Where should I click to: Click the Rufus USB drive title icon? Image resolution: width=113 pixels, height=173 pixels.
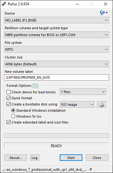[4, 4]
